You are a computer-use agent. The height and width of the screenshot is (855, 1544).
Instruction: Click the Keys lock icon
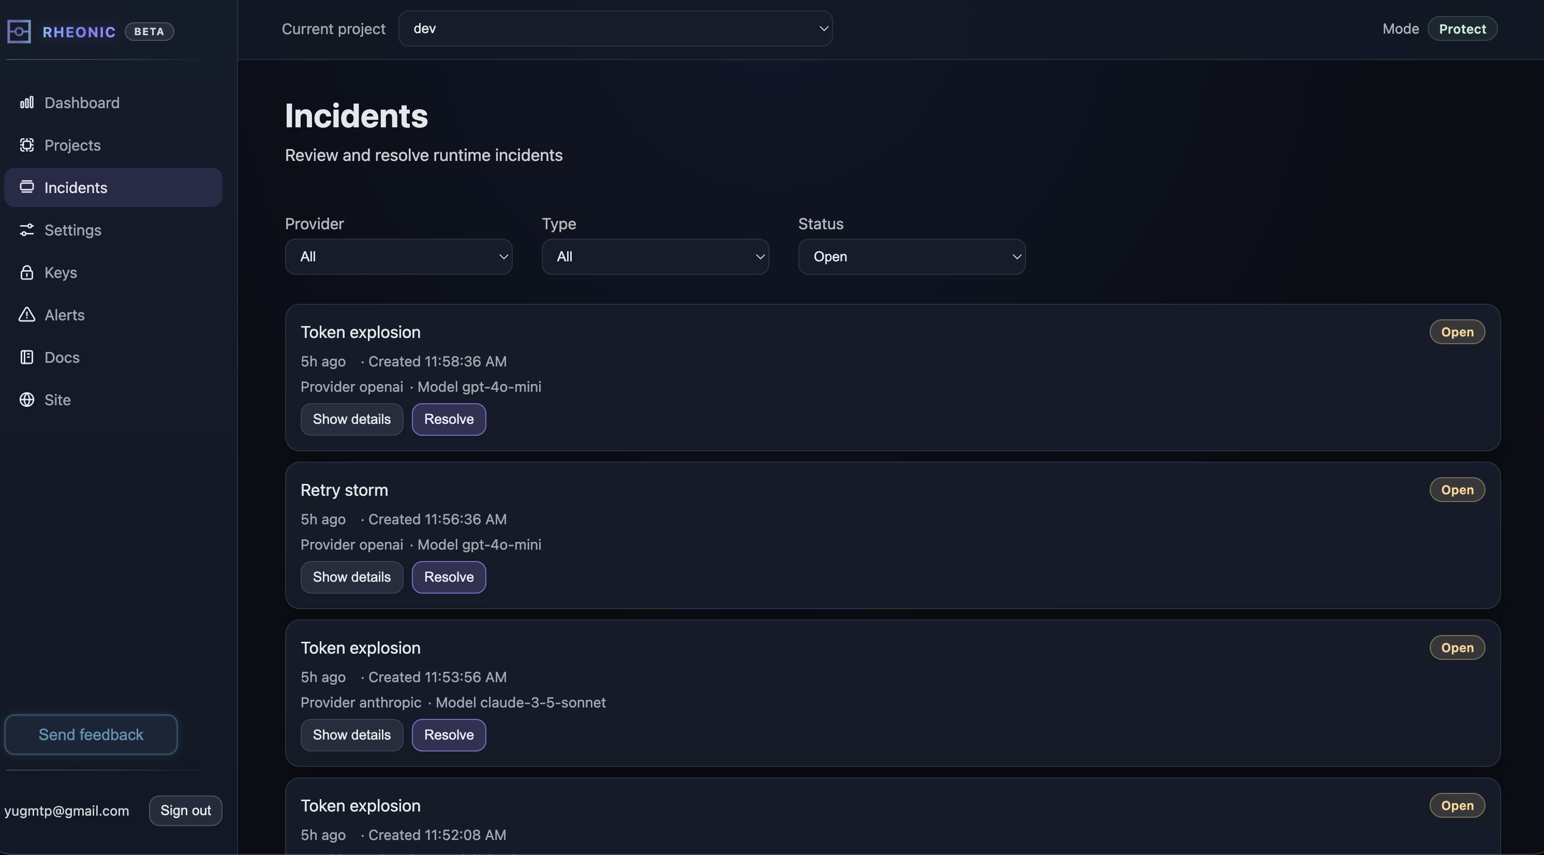click(x=26, y=273)
